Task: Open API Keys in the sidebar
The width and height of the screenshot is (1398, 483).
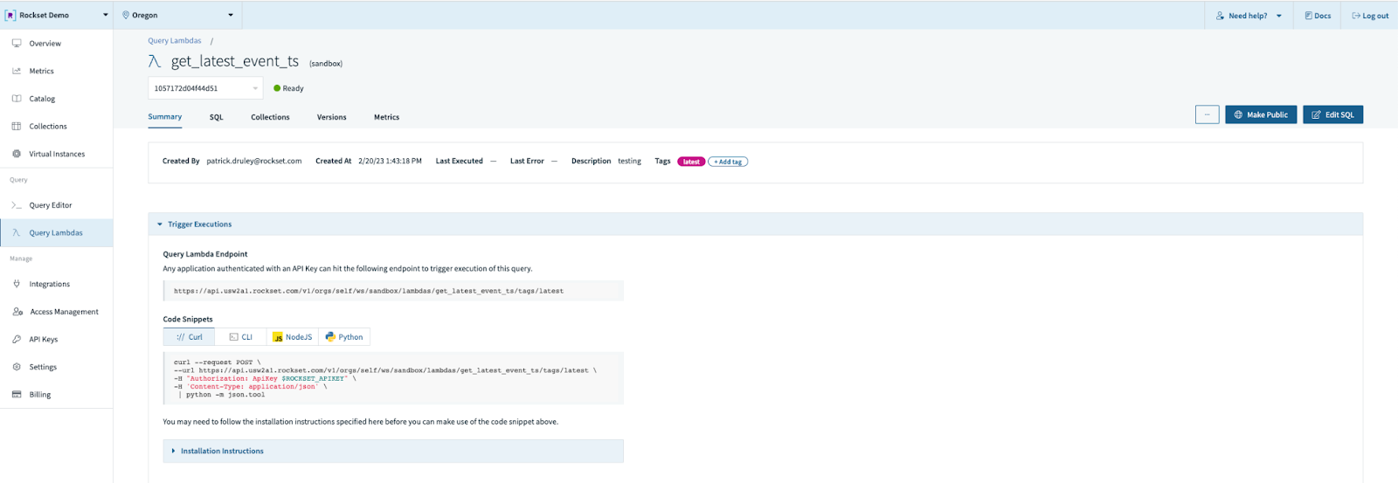Action: [x=57, y=339]
